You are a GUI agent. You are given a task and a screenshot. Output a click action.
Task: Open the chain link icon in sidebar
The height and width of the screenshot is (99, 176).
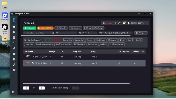(14, 43)
